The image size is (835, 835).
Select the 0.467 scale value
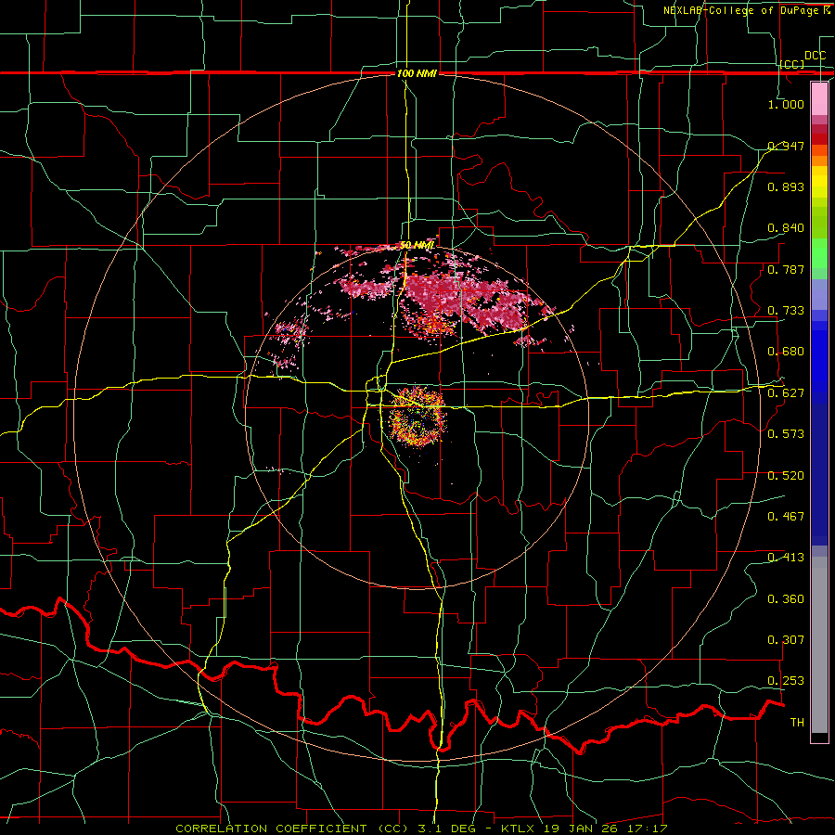[x=786, y=517]
